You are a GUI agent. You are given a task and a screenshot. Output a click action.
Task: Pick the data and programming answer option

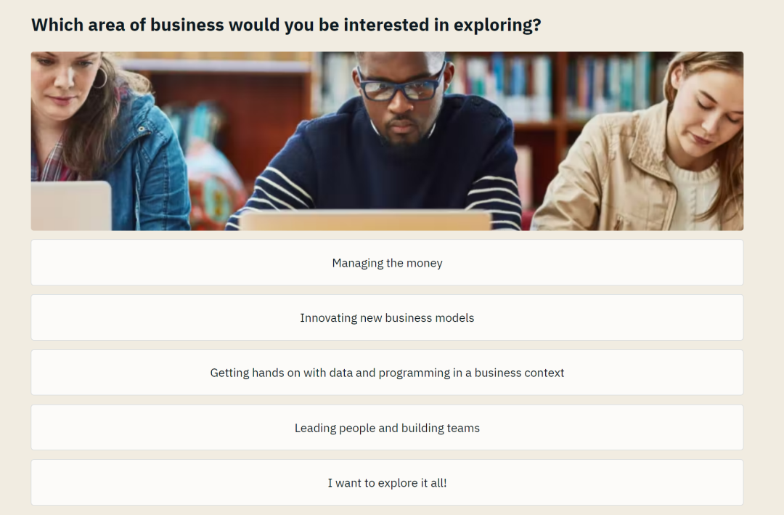click(x=387, y=373)
